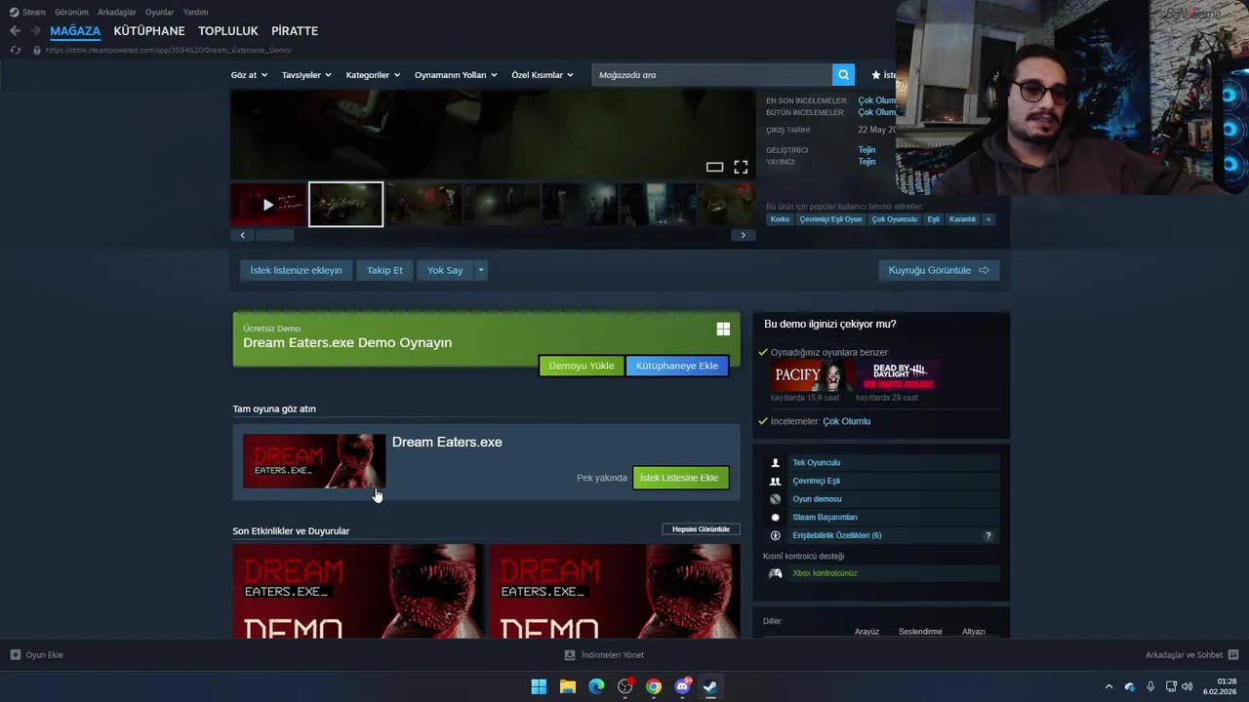The width and height of the screenshot is (1249, 702).
Task: Open the Dead by Daylight thumbnail
Action: pyautogui.click(x=899, y=375)
